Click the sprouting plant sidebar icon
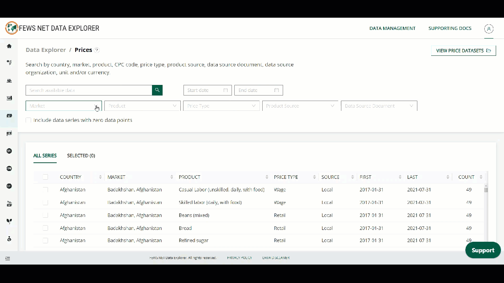Screen dimensions: 504x283 point(9,221)
